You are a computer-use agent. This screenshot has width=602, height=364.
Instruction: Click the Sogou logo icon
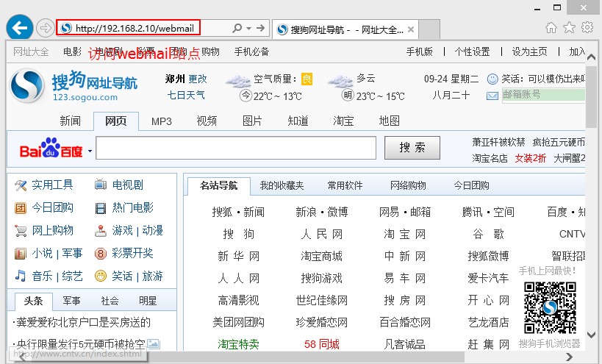[26, 86]
